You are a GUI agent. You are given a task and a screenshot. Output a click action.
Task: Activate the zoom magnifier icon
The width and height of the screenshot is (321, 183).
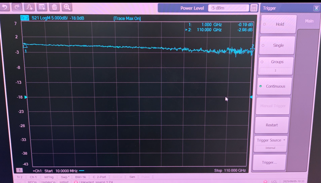pyautogui.click(x=67, y=7)
